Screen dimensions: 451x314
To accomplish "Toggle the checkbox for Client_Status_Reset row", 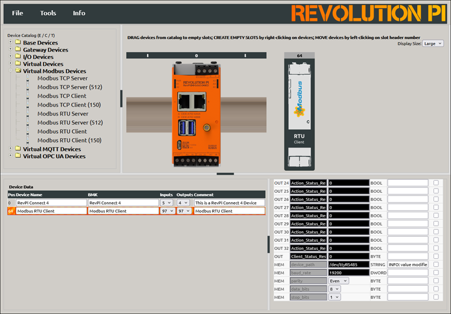I will point(436,256).
